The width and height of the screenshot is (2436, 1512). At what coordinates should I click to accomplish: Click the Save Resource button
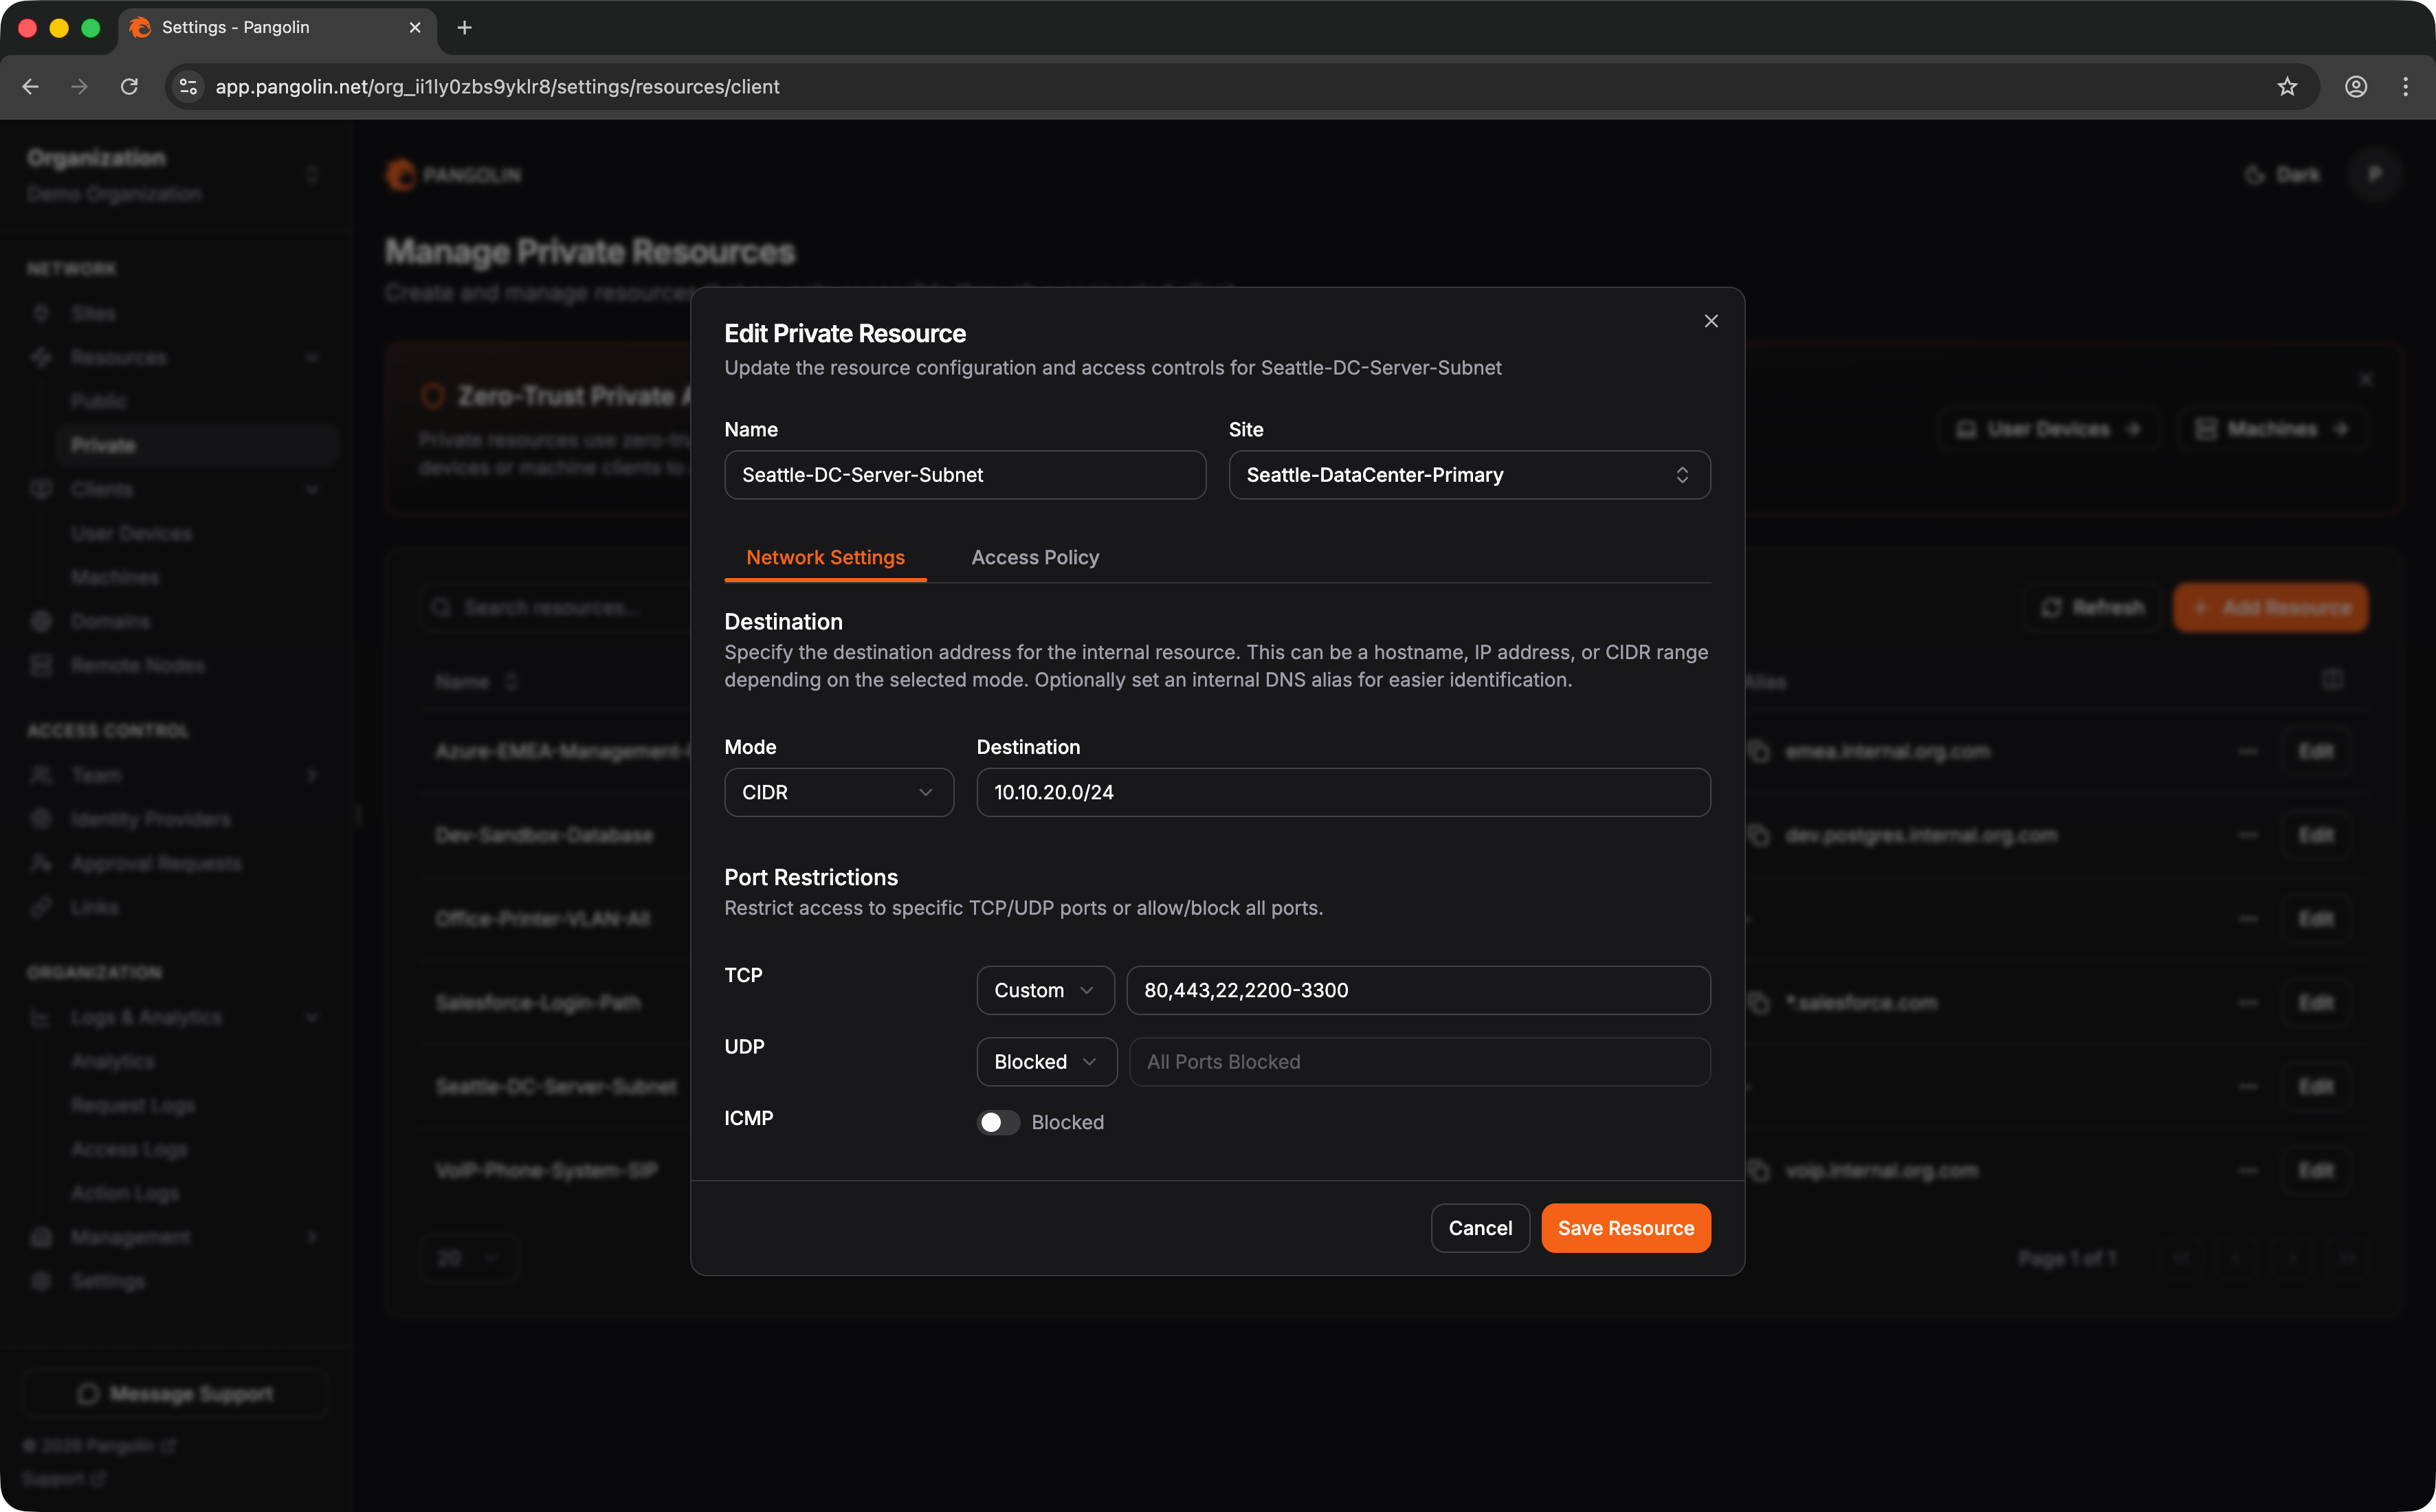(1625, 1228)
